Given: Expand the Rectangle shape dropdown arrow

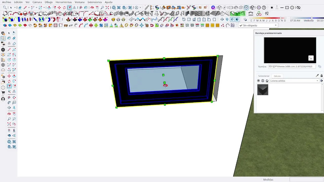Looking at the screenshot, I should (44, 8).
